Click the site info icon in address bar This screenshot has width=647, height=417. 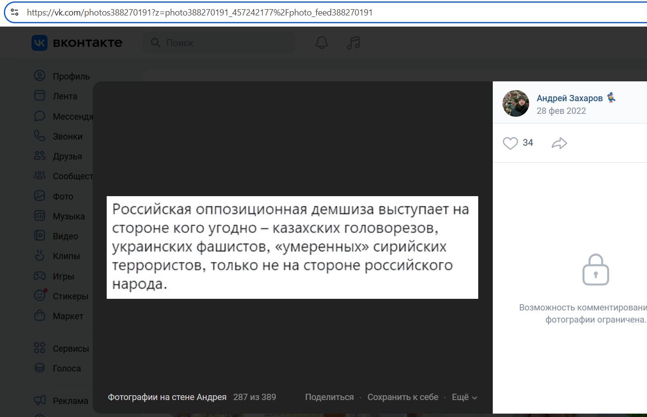15,13
